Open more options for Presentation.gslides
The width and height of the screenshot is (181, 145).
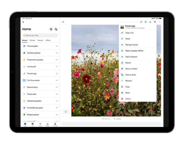point(57,60)
